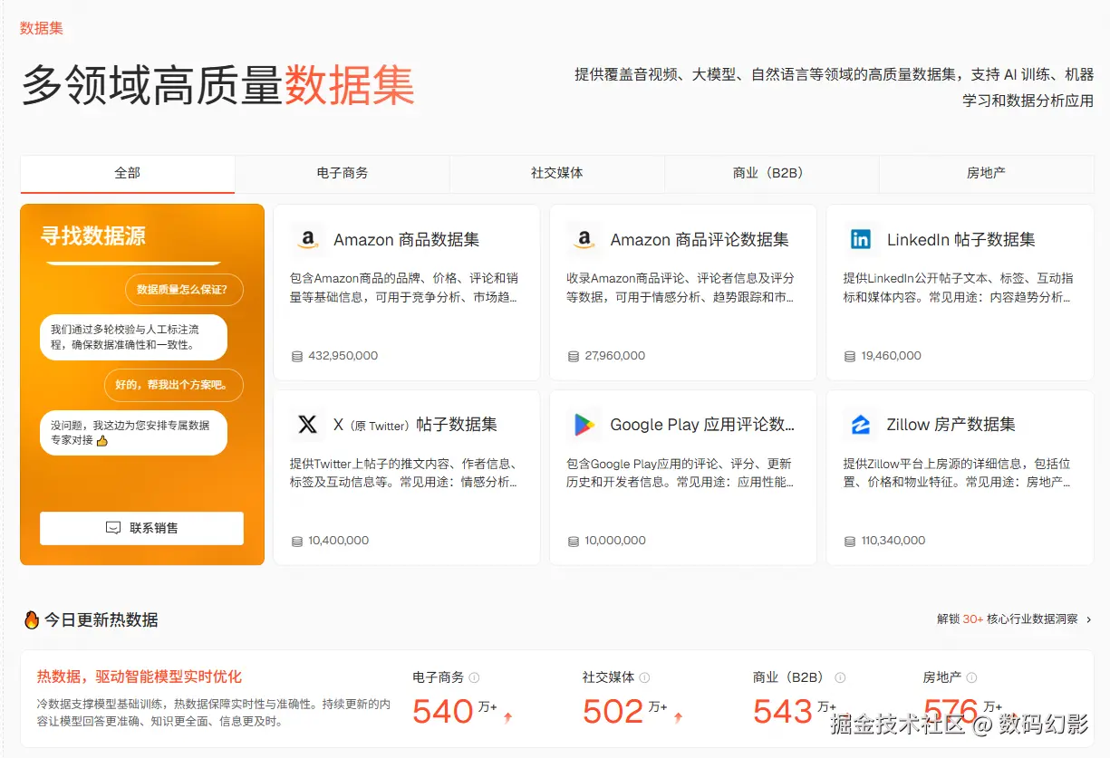Click the 联系销售 button
This screenshot has height=758, width=1110.
(x=142, y=528)
